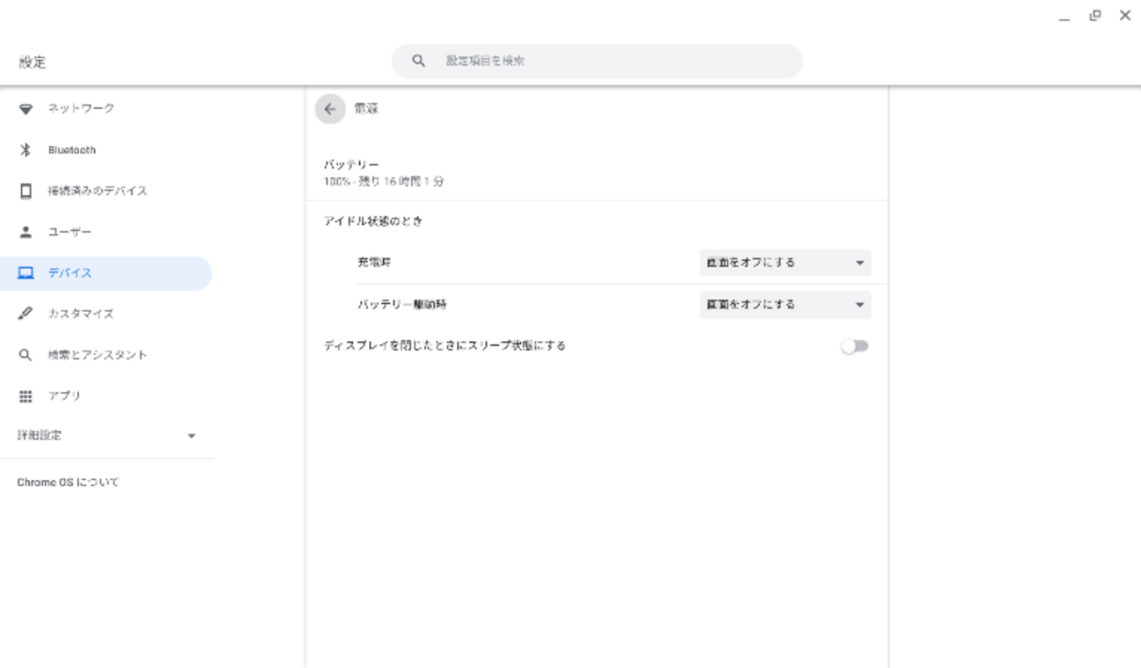Select カスタマイズ in the sidebar

coord(80,314)
